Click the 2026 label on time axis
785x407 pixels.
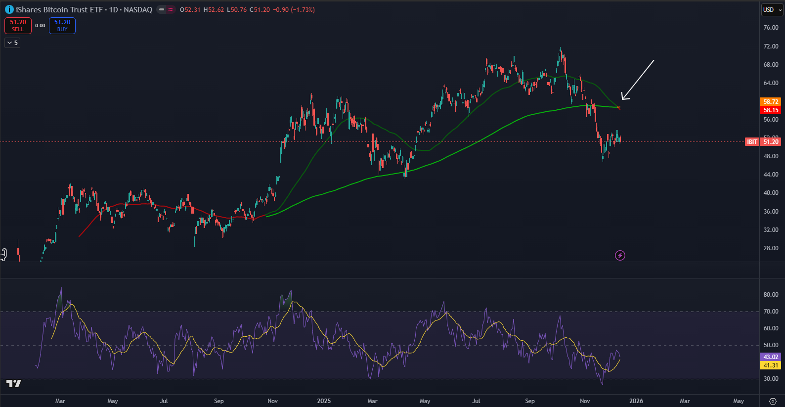click(x=636, y=401)
